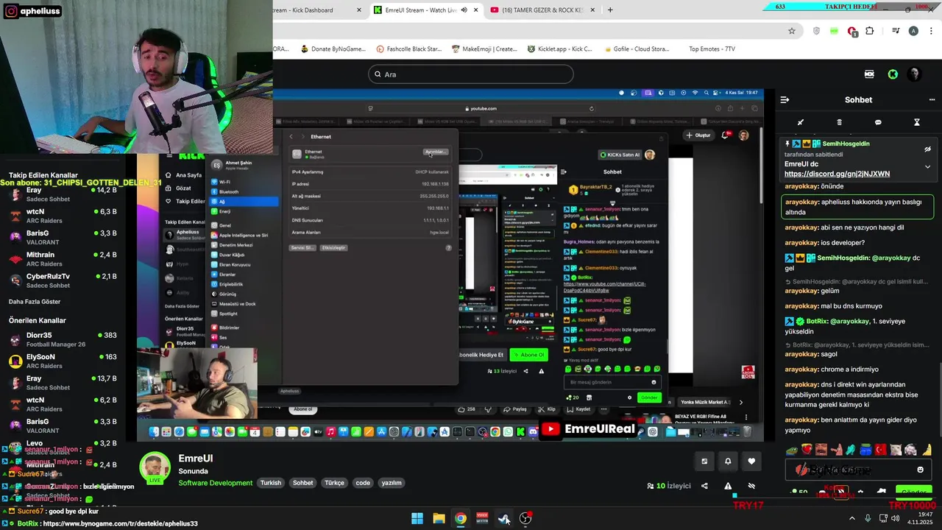Share the stream via share icon
The width and height of the screenshot is (942, 530).
tap(704, 486)
